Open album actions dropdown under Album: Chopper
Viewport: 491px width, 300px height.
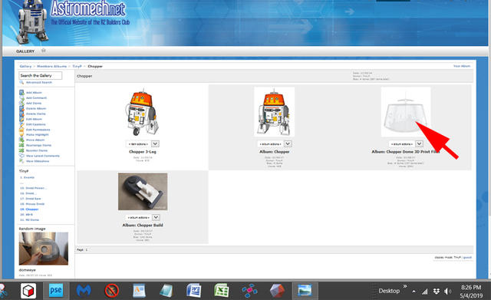tap(288, 143)
